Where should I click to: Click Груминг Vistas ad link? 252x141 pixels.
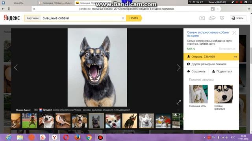pyautogui.click(x=85, y=110)
